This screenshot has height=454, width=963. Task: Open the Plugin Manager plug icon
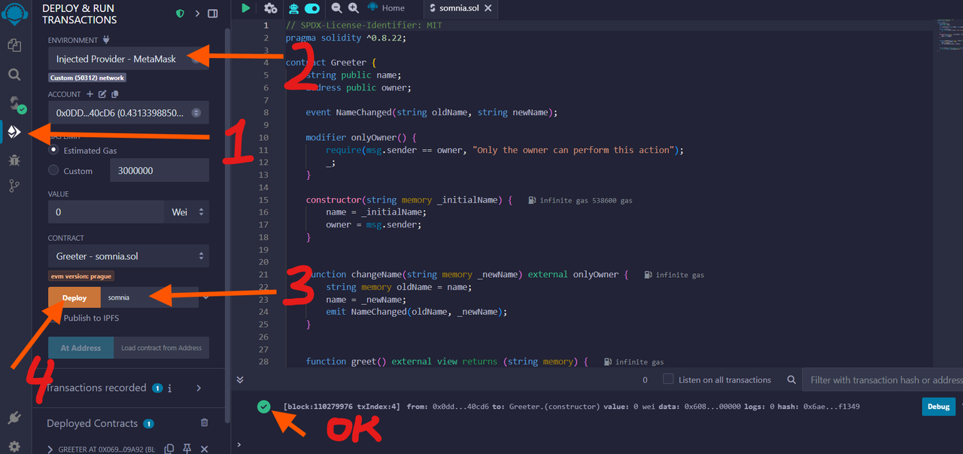pyautogui.click(x=14, y=418)
